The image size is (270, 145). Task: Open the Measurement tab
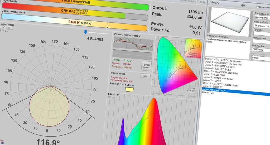262,7
